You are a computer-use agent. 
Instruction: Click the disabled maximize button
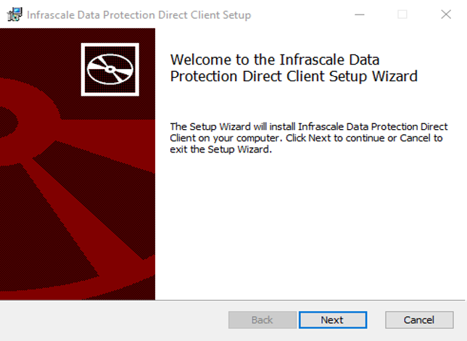402,15
